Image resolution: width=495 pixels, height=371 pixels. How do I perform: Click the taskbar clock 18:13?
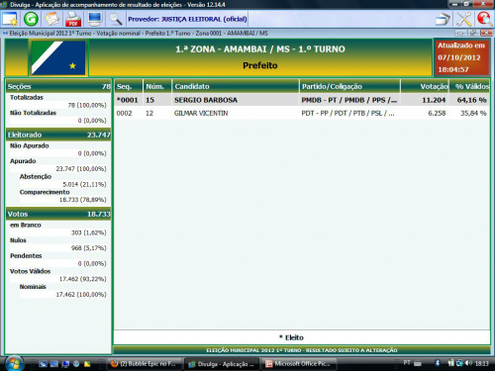482,363
